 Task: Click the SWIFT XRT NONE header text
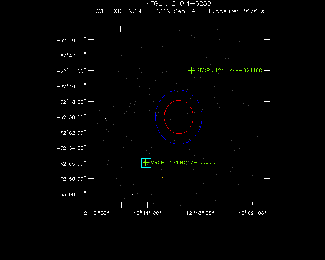click(119, 11)
